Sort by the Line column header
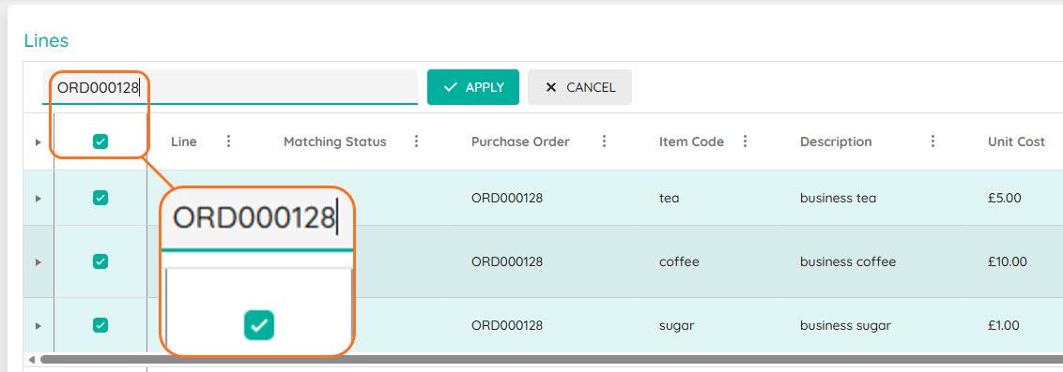 [x=184, y=141]
